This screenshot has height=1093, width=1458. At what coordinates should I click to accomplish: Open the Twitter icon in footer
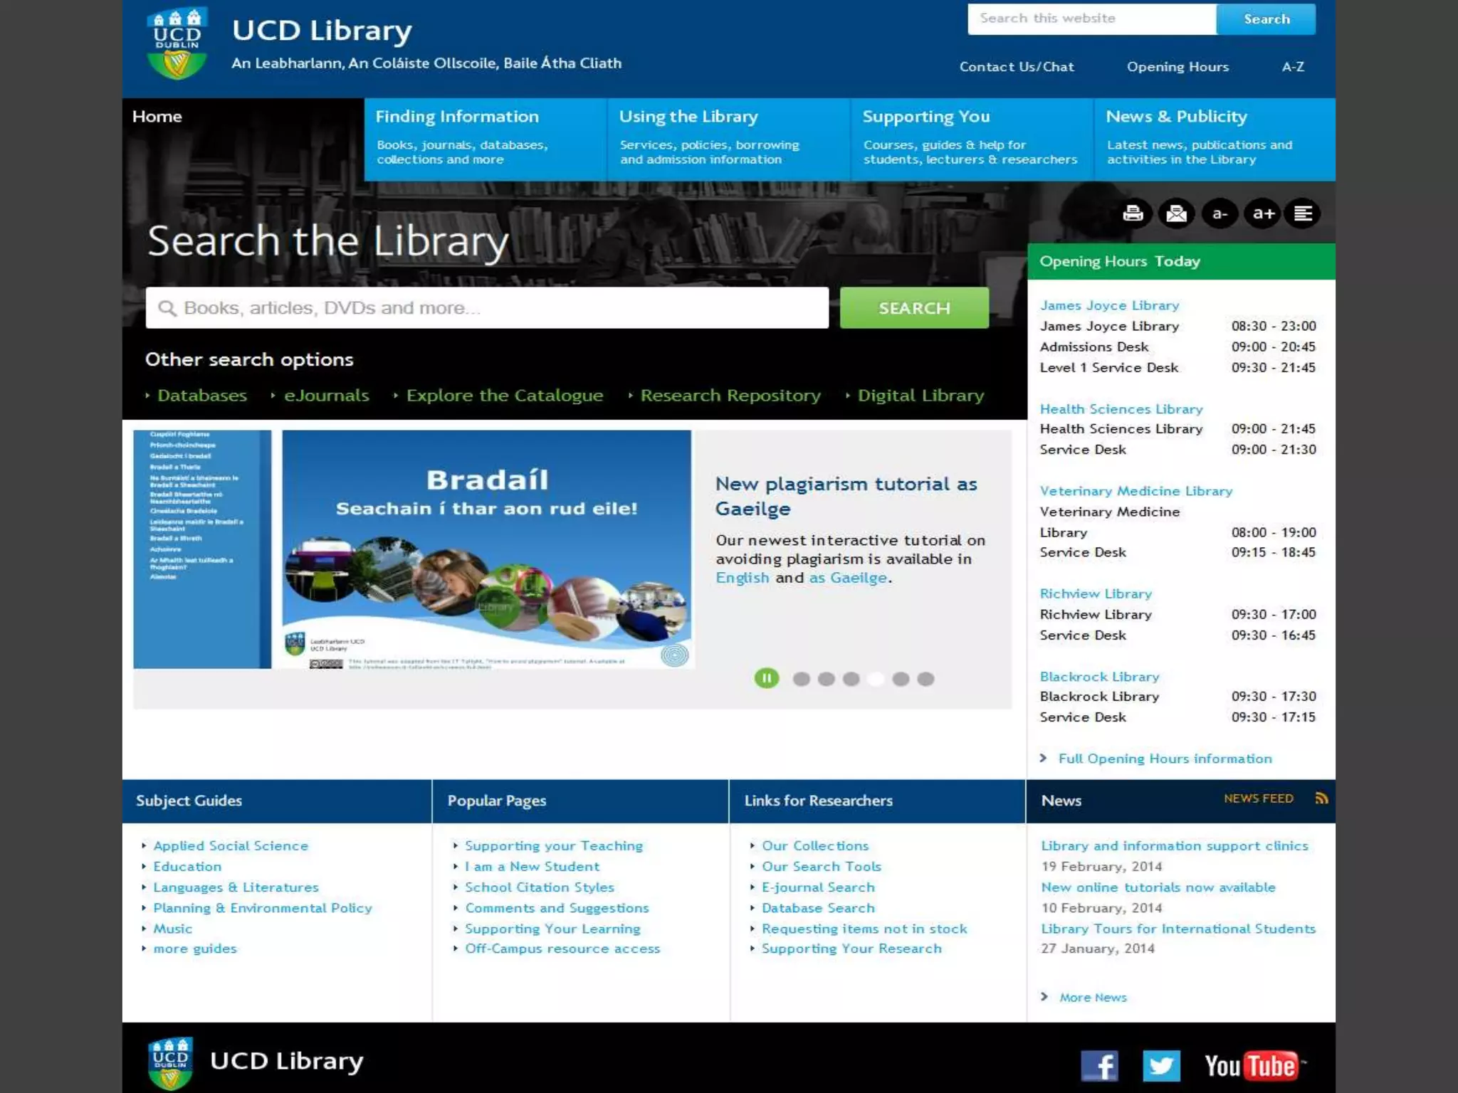pos(1161,1065)
